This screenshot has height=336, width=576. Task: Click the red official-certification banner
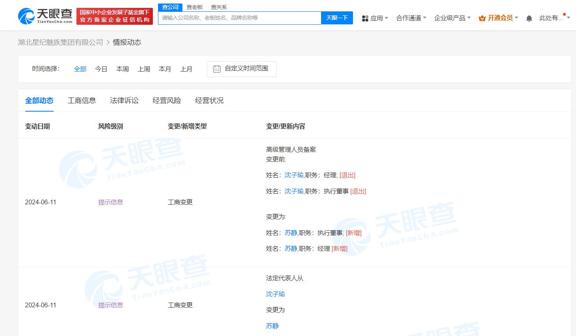[115, 16]
